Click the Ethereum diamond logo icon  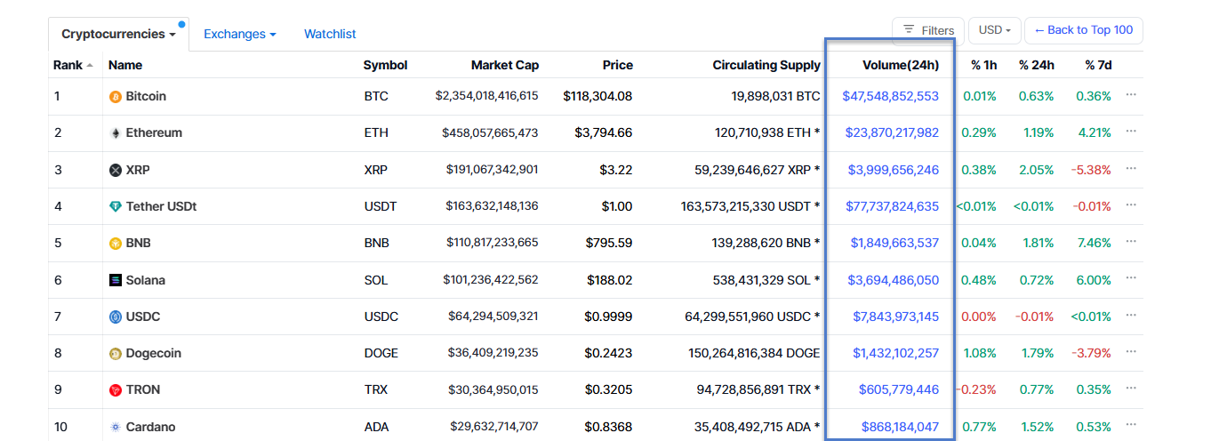pyautogui.click(x=115, y=133)
